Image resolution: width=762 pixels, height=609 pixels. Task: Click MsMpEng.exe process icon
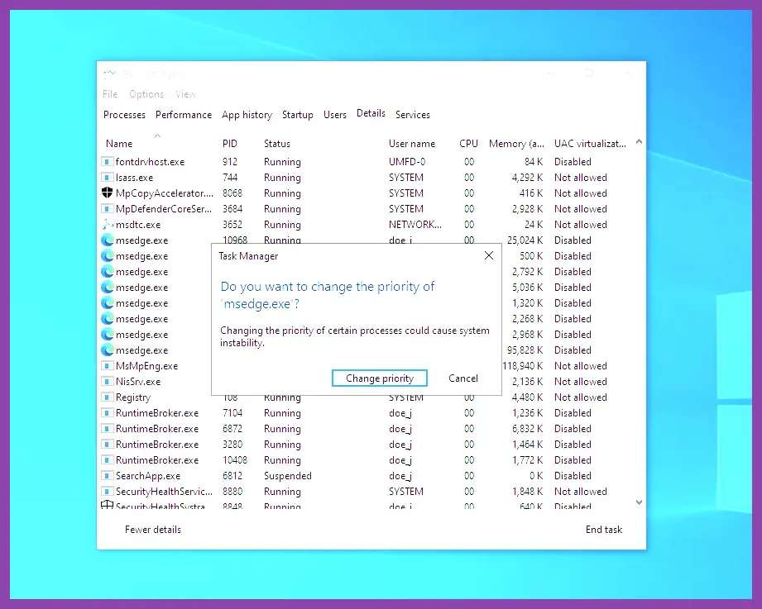(107, 366)
